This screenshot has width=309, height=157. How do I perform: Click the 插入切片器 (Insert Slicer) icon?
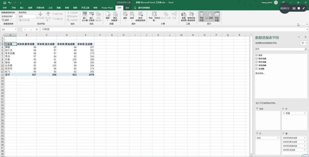click(85, 16)
